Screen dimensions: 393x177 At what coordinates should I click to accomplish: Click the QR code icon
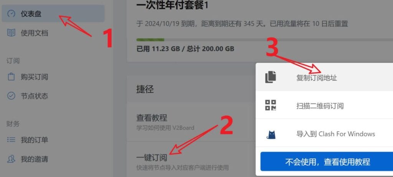pyautogui.click(x=271, y=105)
